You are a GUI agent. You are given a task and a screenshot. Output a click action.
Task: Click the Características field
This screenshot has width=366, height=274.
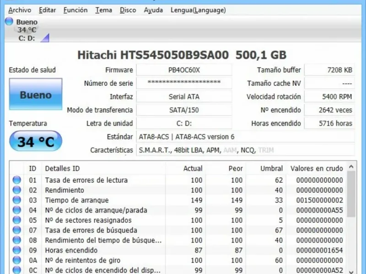[246, 150]
